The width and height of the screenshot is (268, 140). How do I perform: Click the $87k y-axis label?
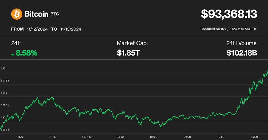coord(4,117)
